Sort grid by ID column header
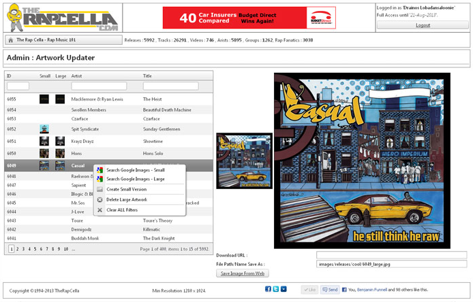473x302 pixels. [9, 76]
